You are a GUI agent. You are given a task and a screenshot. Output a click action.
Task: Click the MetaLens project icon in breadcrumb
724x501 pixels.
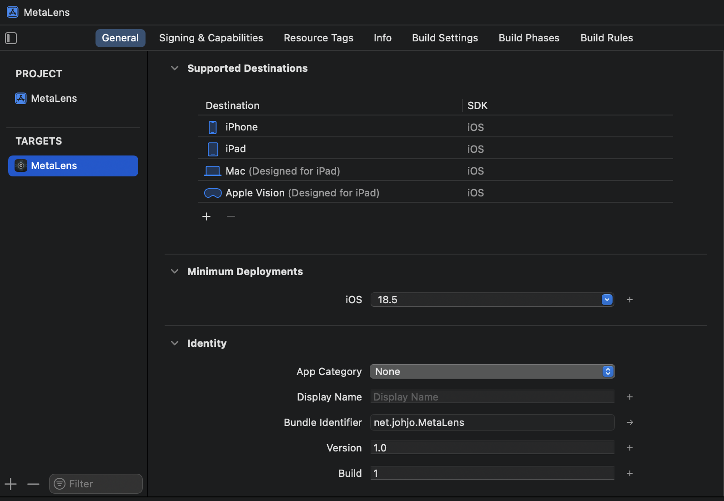13,12
